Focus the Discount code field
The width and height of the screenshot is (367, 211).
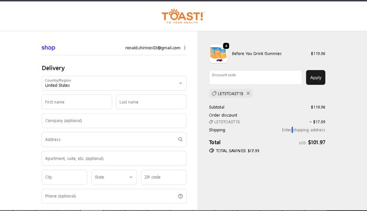[255, 78]
